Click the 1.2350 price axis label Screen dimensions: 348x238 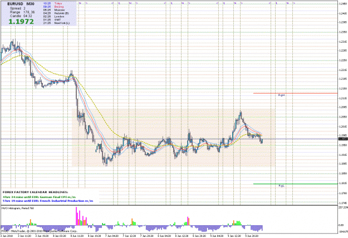point(342,32)
